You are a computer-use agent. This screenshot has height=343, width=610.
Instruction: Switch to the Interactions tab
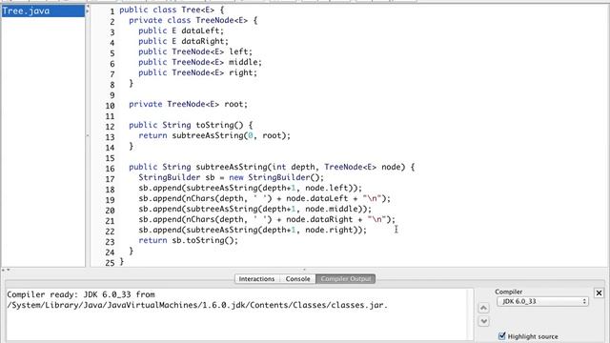[256, 279]
